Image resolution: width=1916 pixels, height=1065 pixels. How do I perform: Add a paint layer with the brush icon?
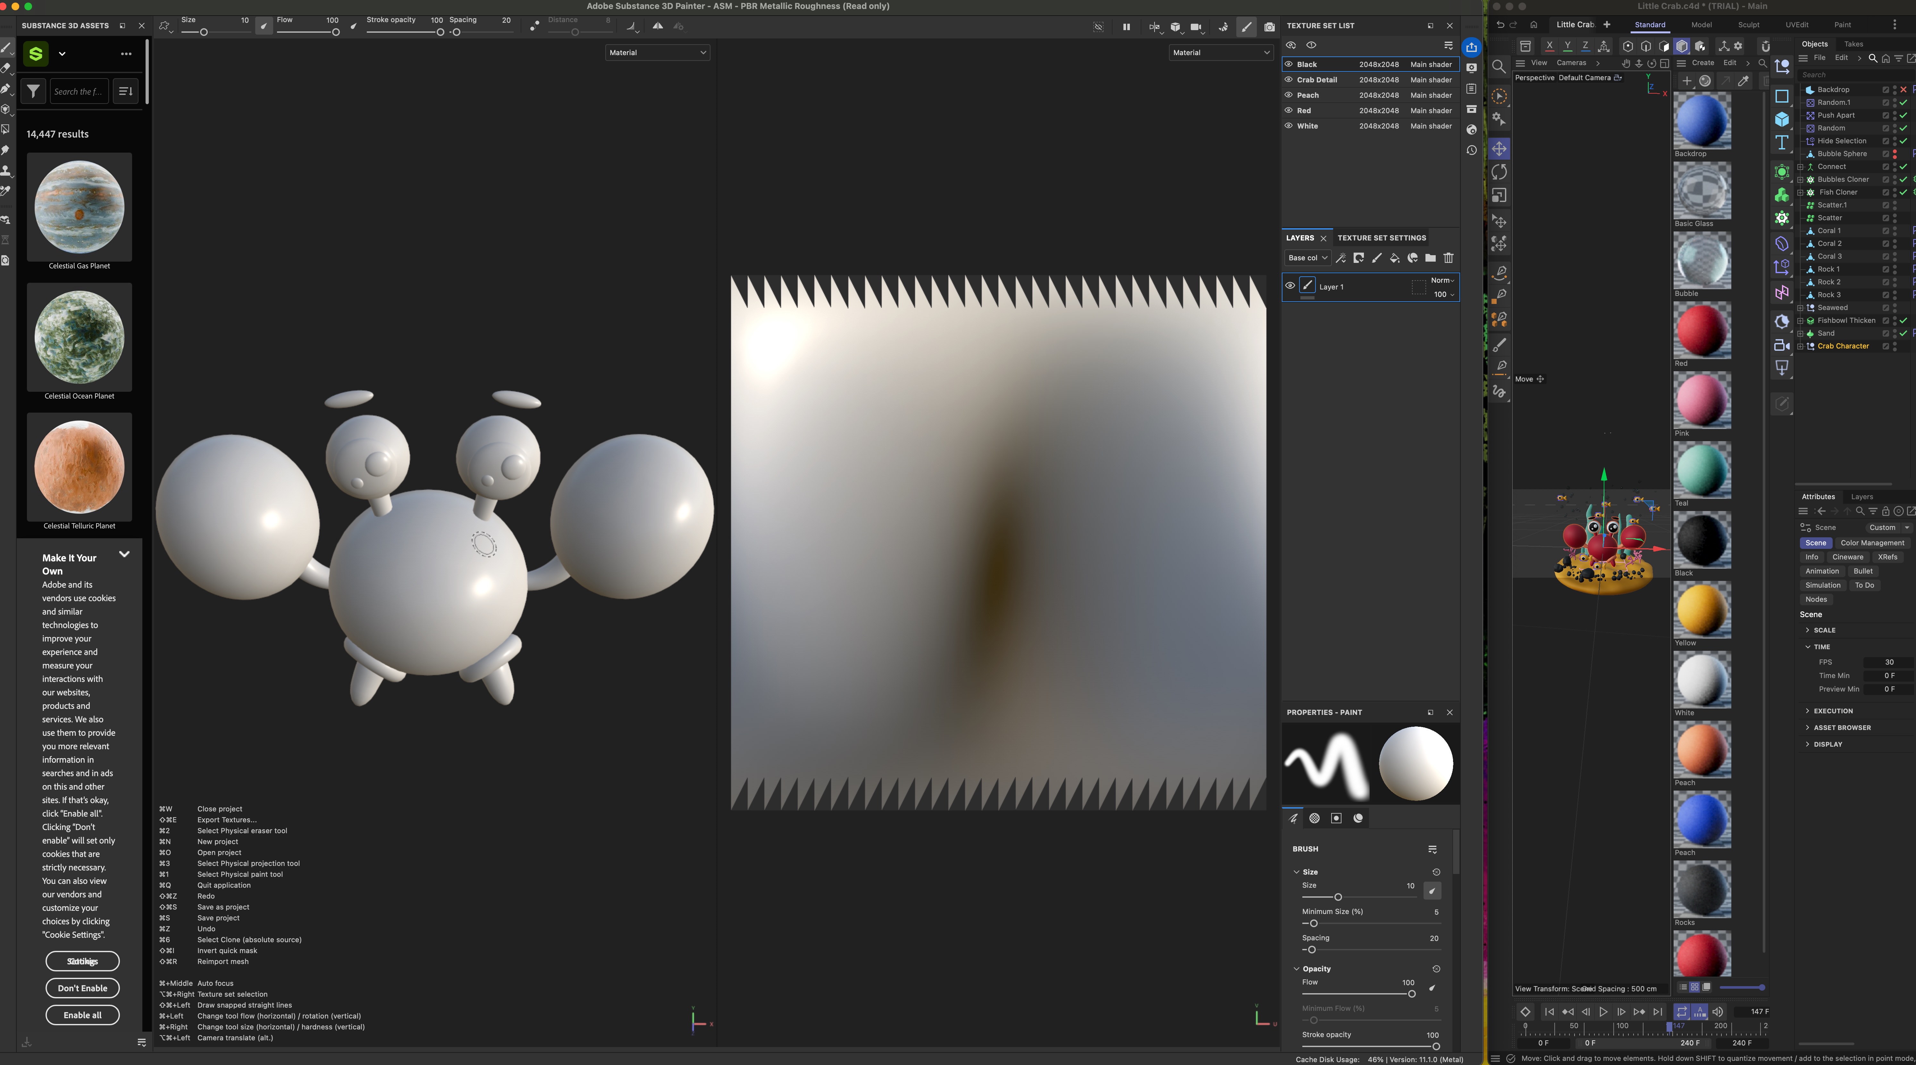(x=1377, y=258)
